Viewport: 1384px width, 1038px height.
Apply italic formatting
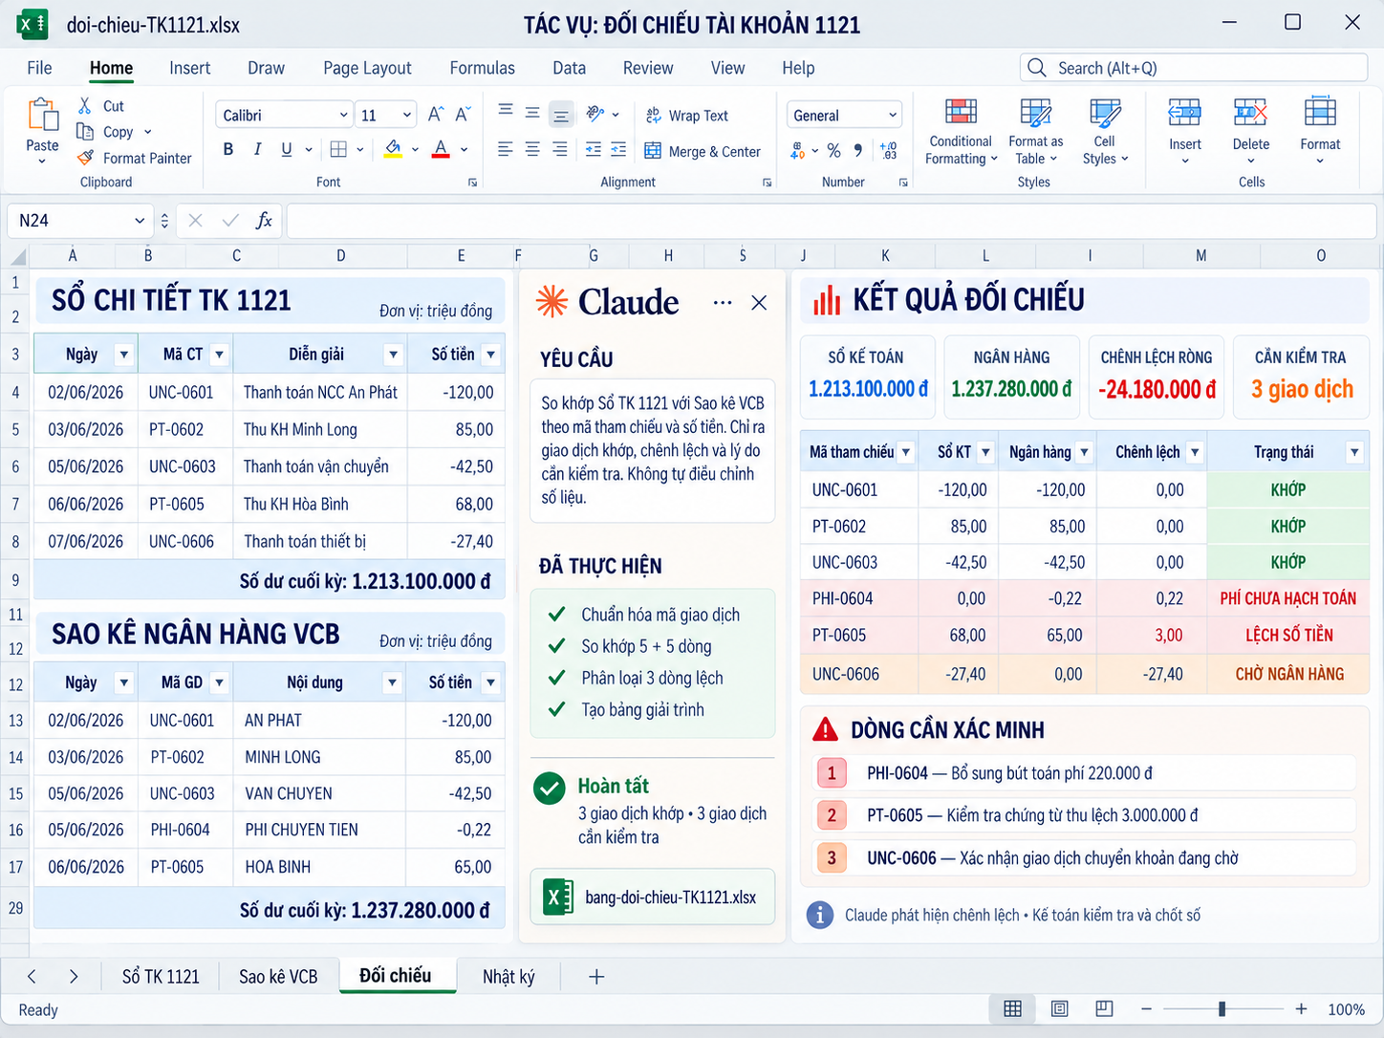point(257,149)
